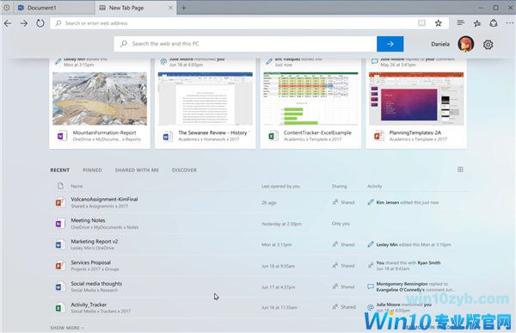Switch to the PINNED tab
516x333 pixels.
(92, 170)
